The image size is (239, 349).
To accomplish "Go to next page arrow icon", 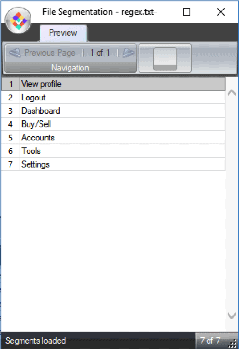I will tap(129, 53).
